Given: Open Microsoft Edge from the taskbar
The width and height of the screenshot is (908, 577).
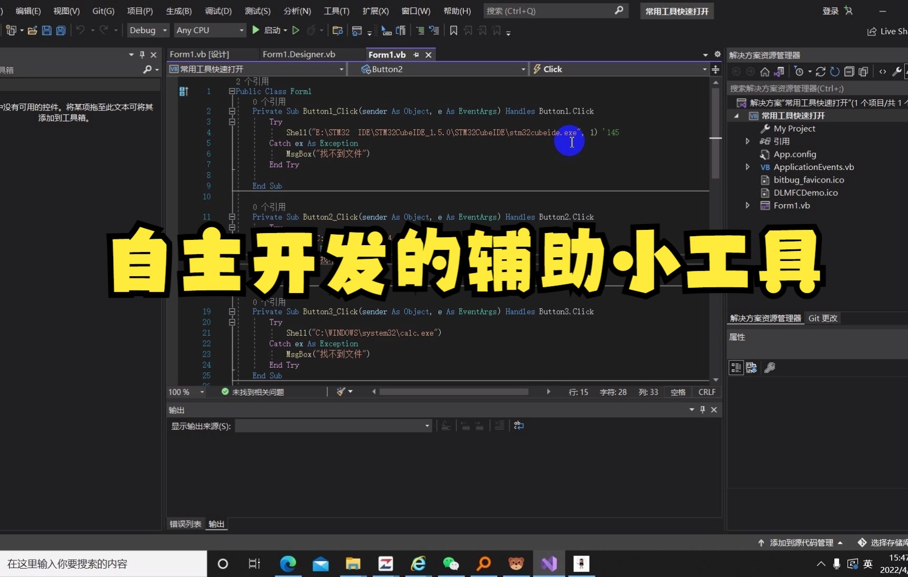Looking at the screenshot, I should pyautogui.click(x=288, y=564).
